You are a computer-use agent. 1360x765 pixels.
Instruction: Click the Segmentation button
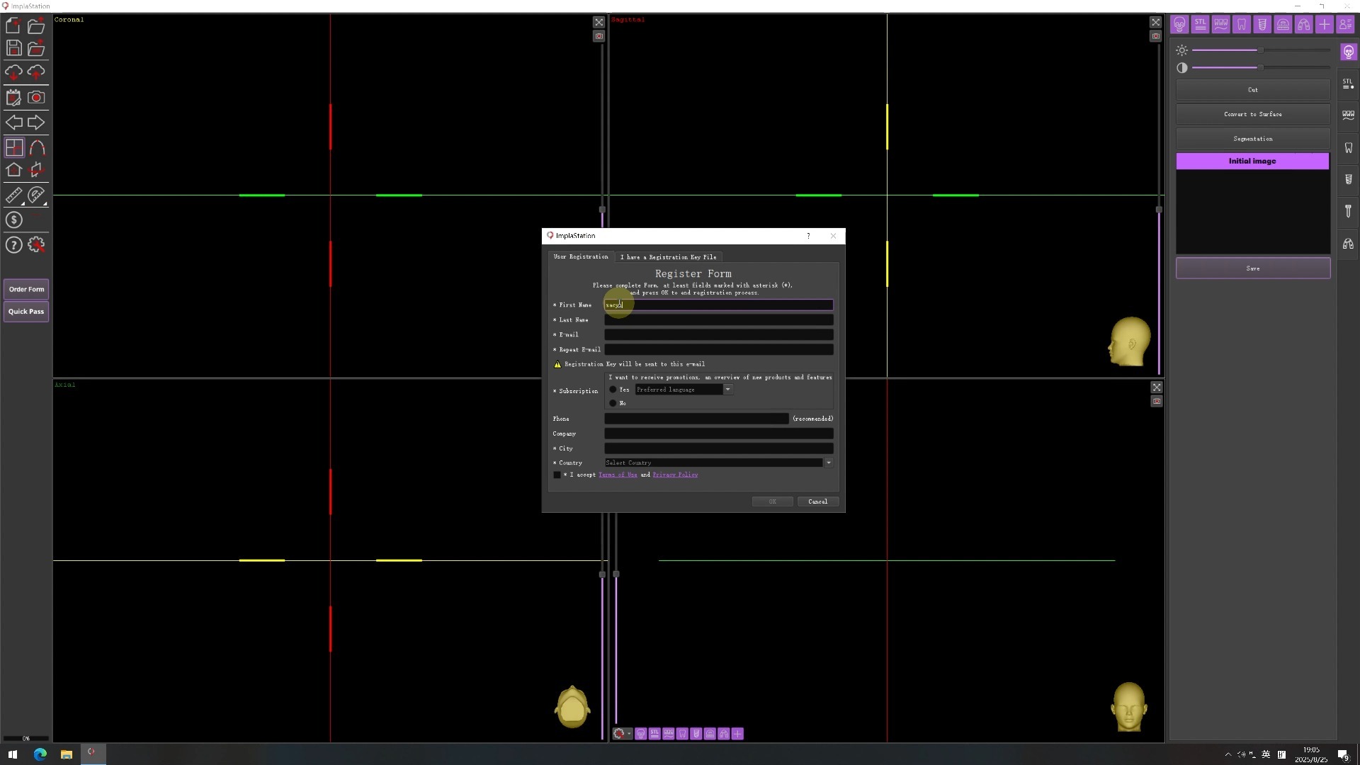[x=1252, y=139]
